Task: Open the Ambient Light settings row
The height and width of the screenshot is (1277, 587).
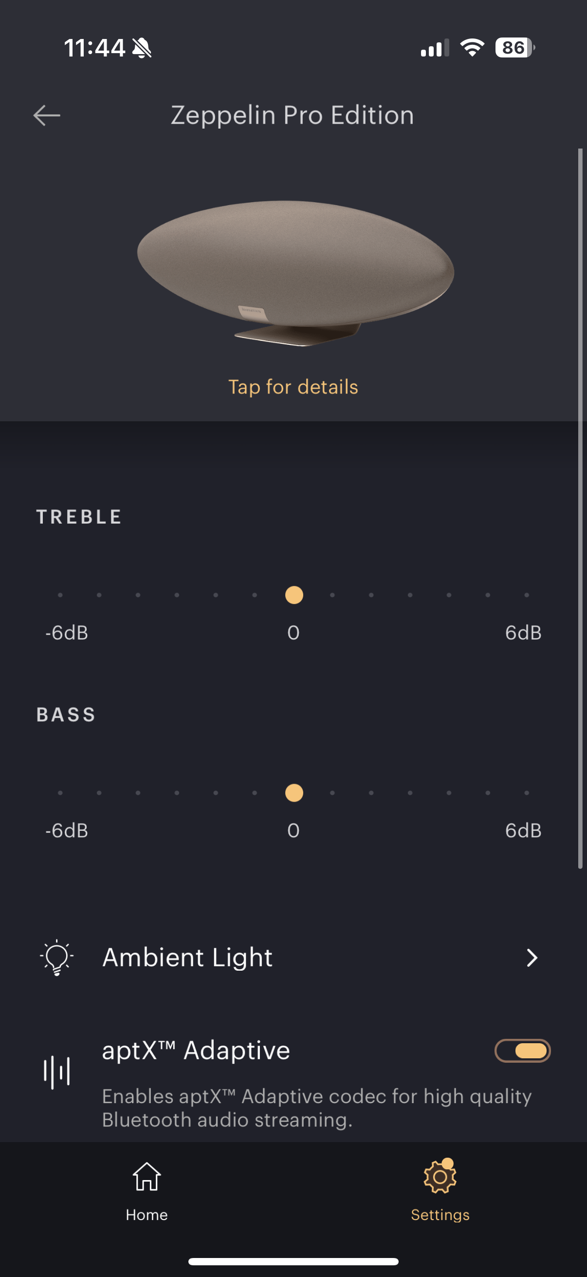Action: pyautogui.click(x=293, y=957)
